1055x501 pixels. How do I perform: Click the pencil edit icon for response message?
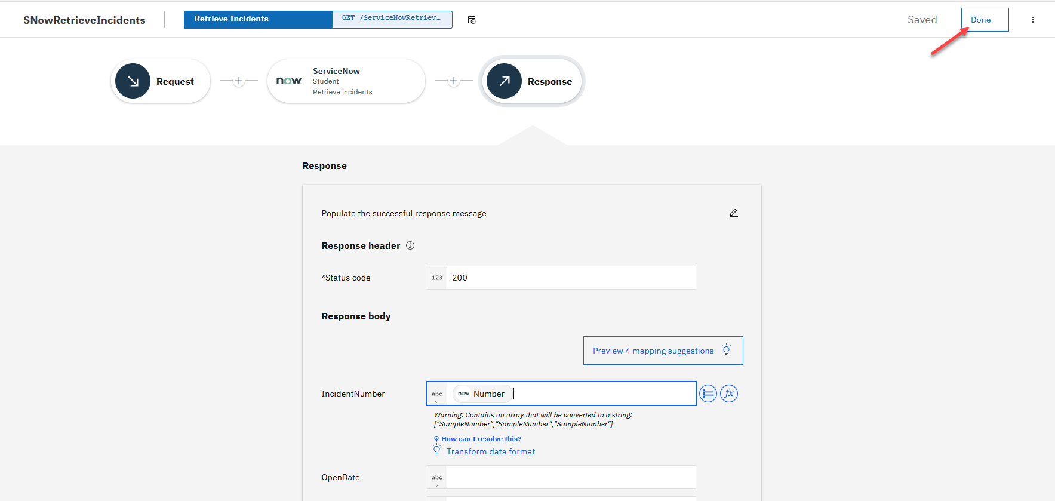tap(733, 213)
